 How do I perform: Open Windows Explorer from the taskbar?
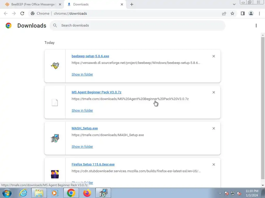pyautogui.click(x=39, y=193)
